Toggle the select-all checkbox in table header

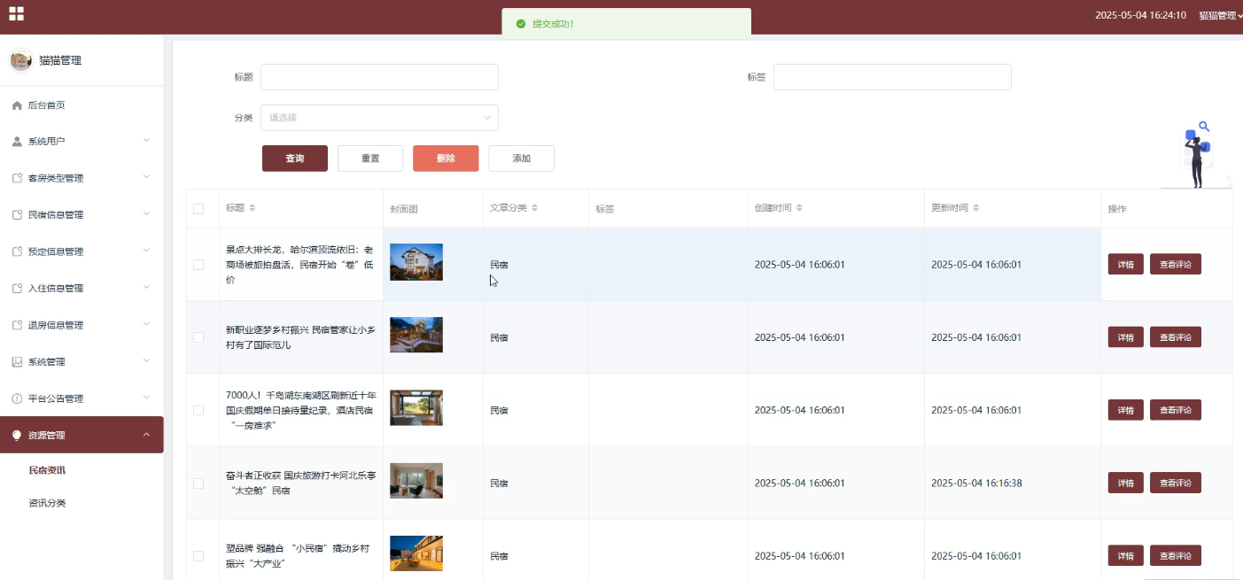pos(198,209)
